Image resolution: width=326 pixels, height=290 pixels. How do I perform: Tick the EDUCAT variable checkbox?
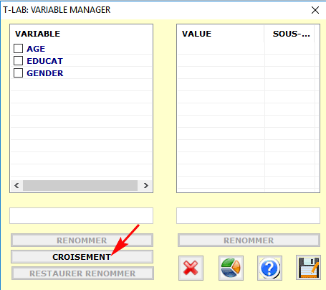(18, 61)
